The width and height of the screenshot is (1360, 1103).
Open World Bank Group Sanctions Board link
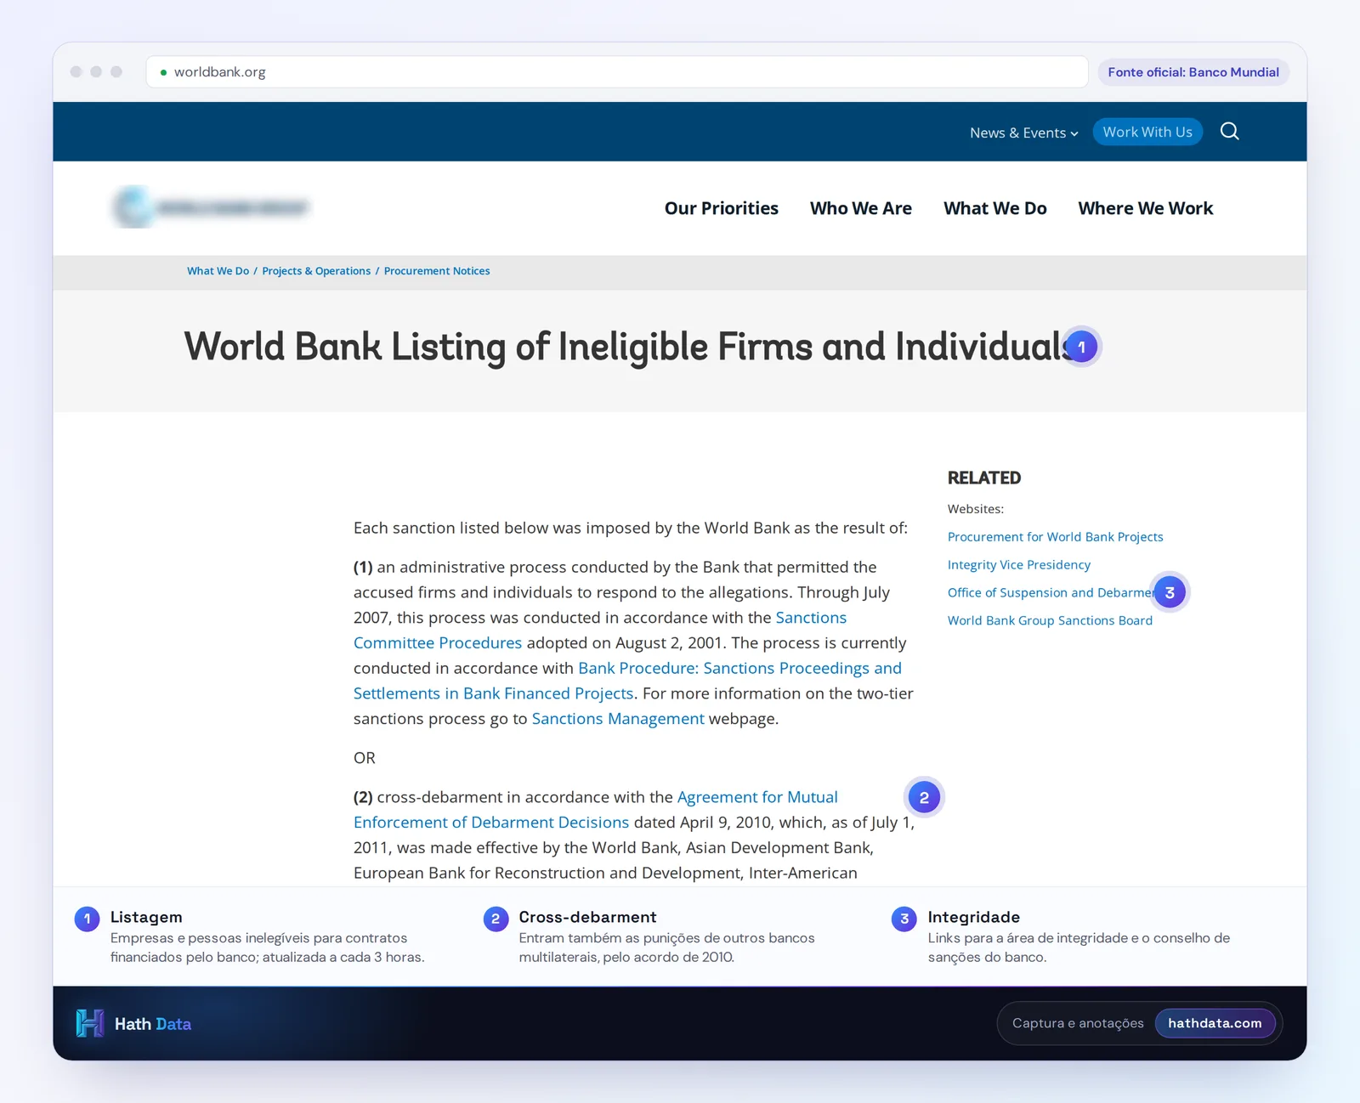(1050, 621)
